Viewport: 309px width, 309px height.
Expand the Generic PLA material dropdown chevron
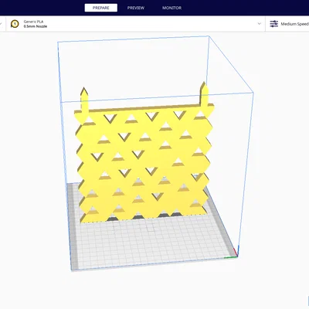point(260,24)
